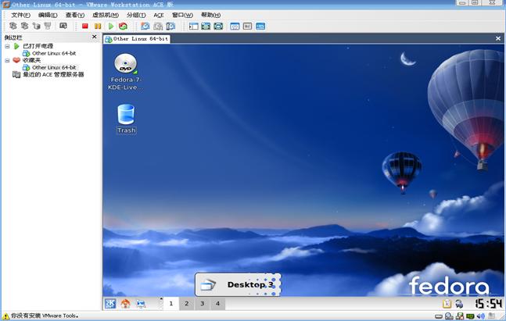Click the Klipper clipboard tray icon

447,304
